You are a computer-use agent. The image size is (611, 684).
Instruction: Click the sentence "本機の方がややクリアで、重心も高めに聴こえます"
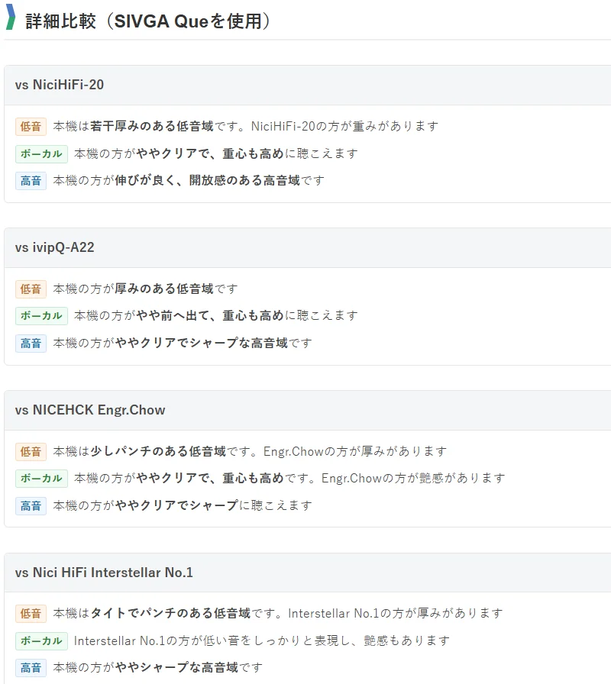[x=216, y=153]
